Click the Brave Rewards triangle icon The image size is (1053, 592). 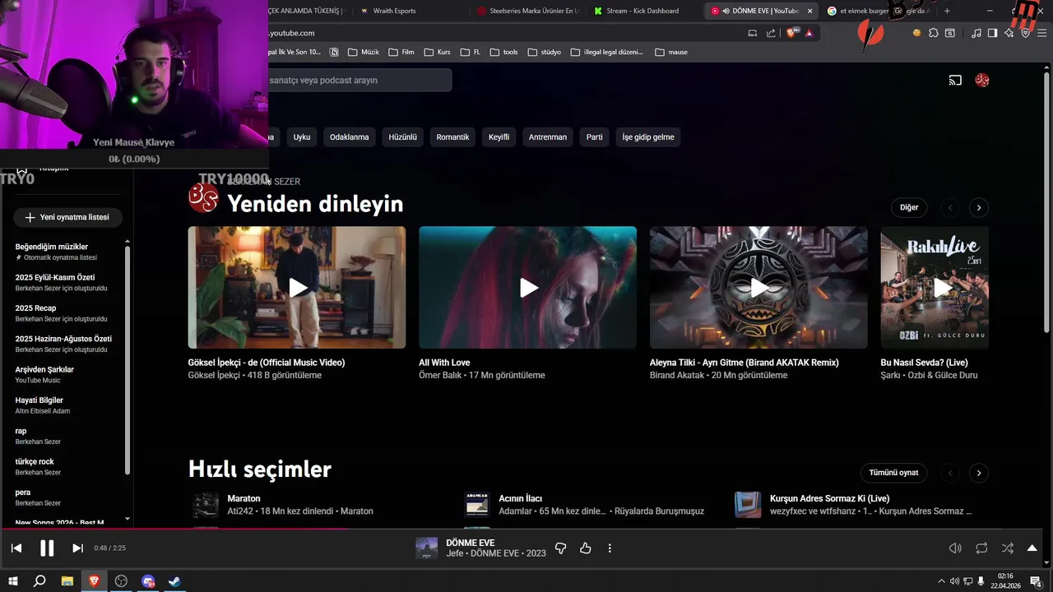[x=809, y=33]
